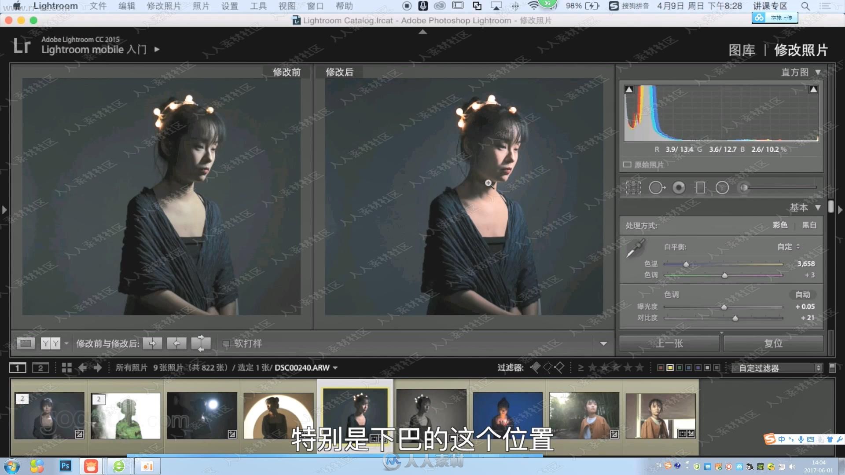Switch to the 图库 Library module
Viewport: 845px width, 475px height.
(x=742, y=50)
